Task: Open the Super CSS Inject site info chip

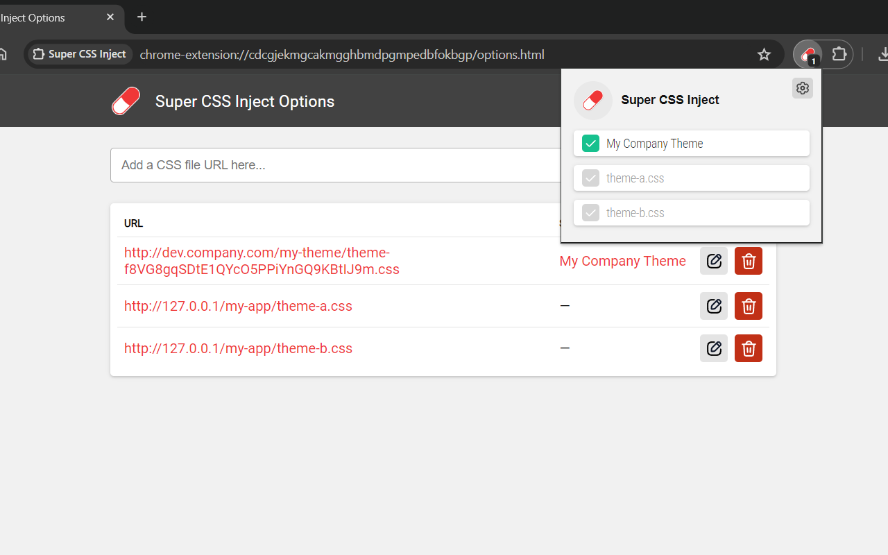Action: click(78, 53)
